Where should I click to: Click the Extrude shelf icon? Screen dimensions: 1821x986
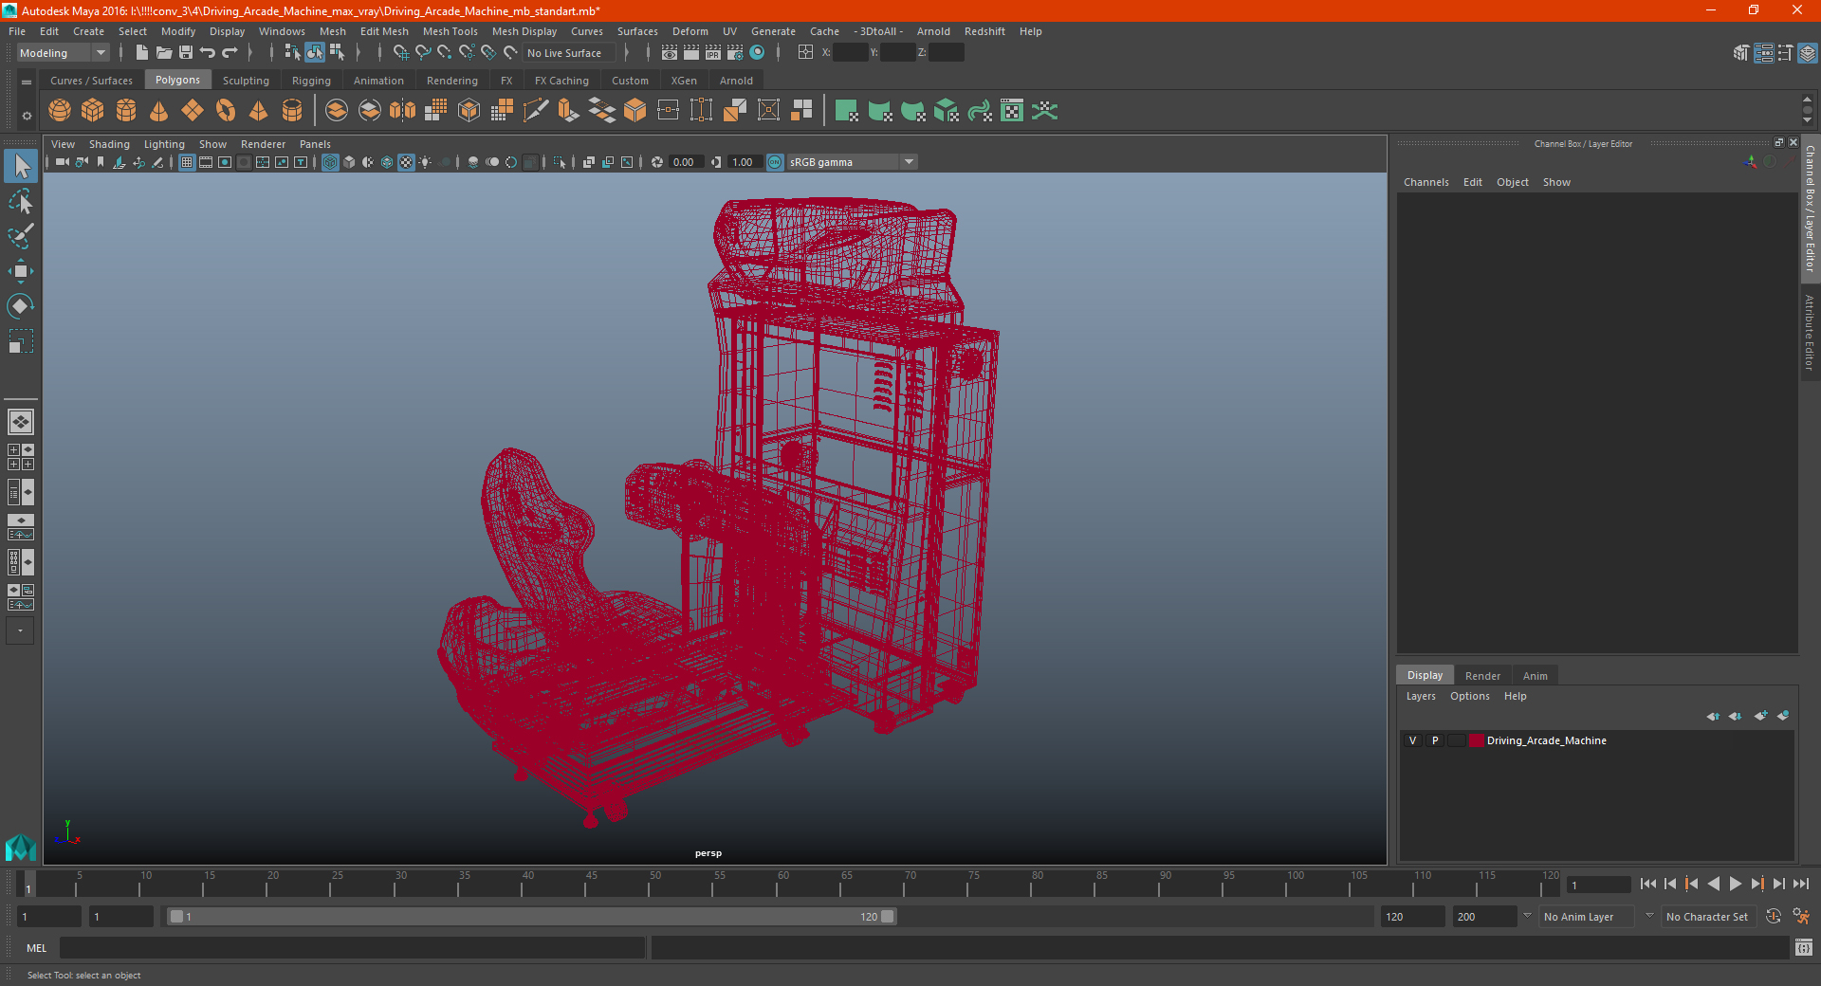(x=569, y=111)
